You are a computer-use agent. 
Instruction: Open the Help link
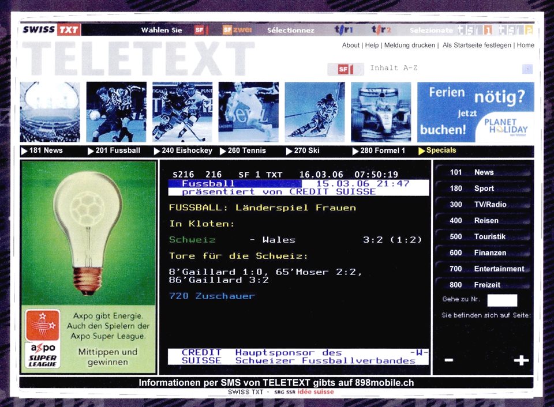coord(372,45)
